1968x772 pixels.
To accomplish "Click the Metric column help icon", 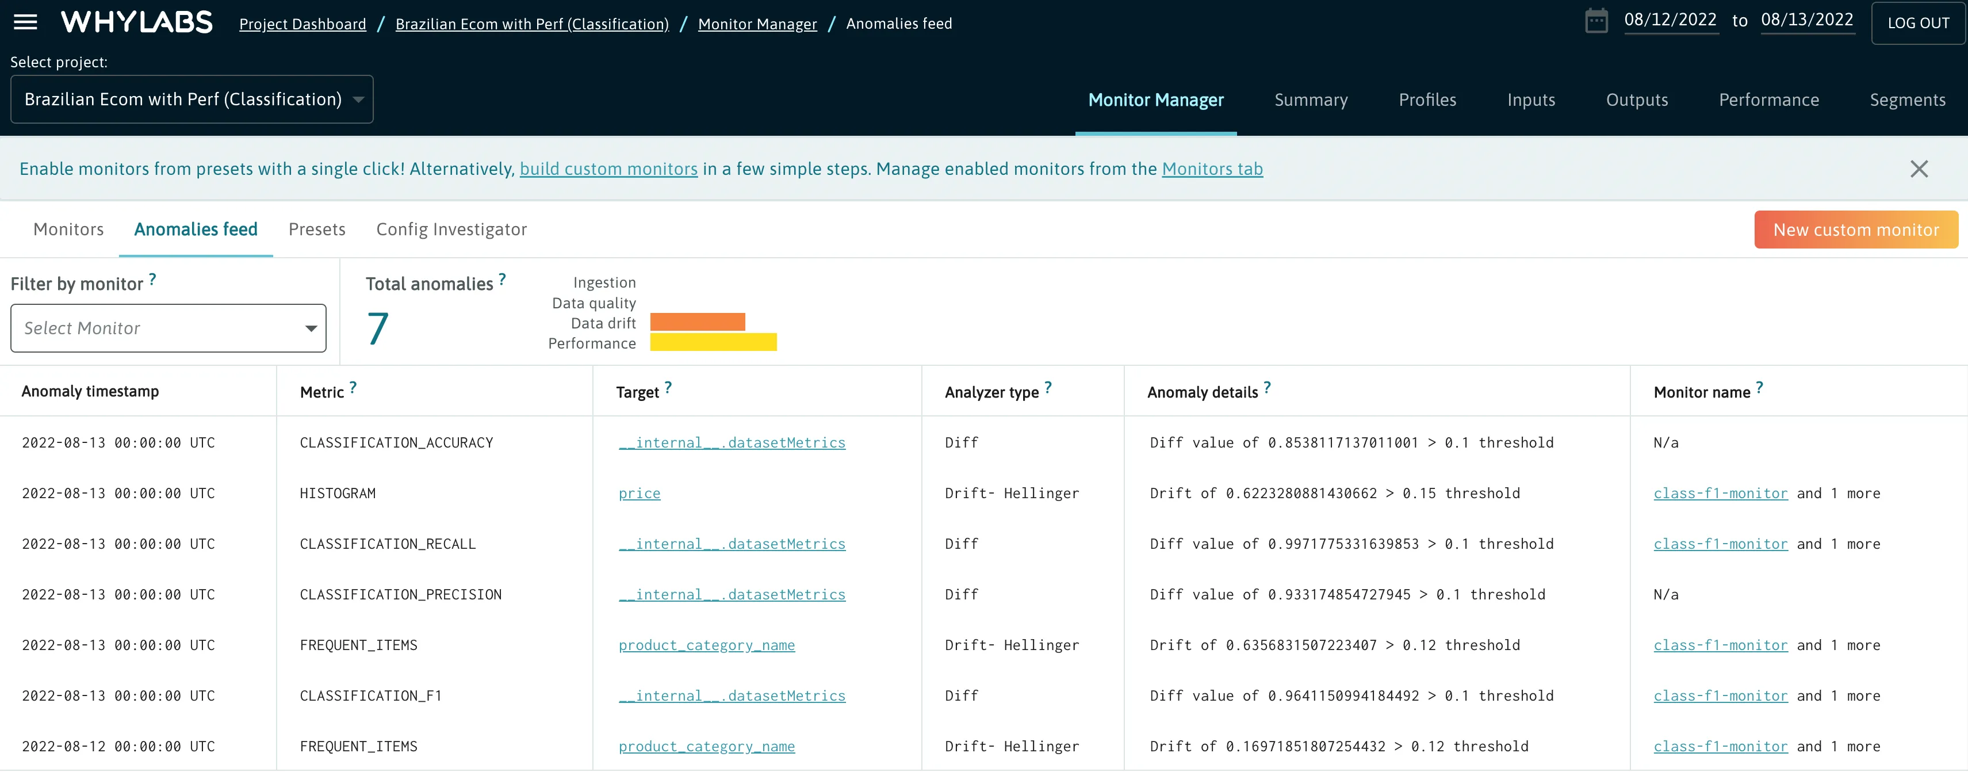I will coord(353,388).
